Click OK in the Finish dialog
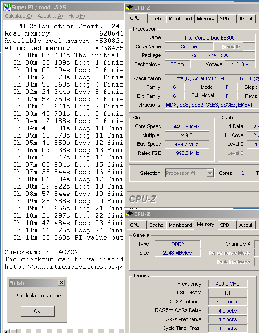 coord(37,311)
